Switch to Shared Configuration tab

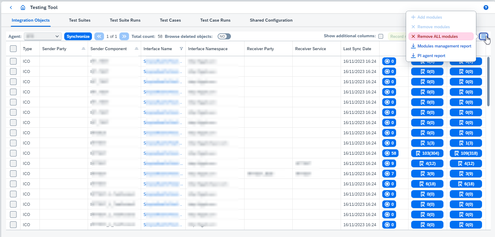click(271, 20)
